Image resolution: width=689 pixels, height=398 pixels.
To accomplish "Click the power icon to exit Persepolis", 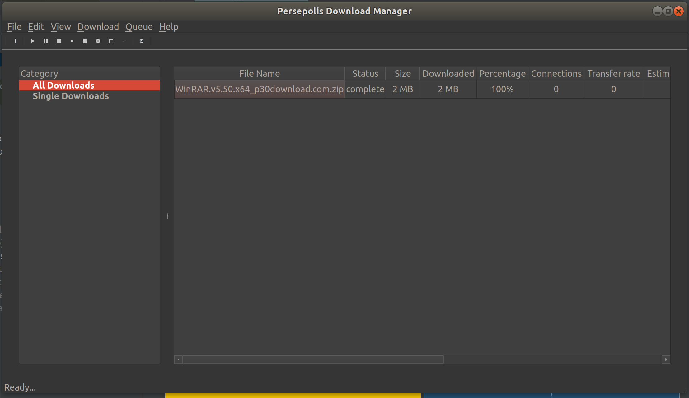I will (142, 41).
